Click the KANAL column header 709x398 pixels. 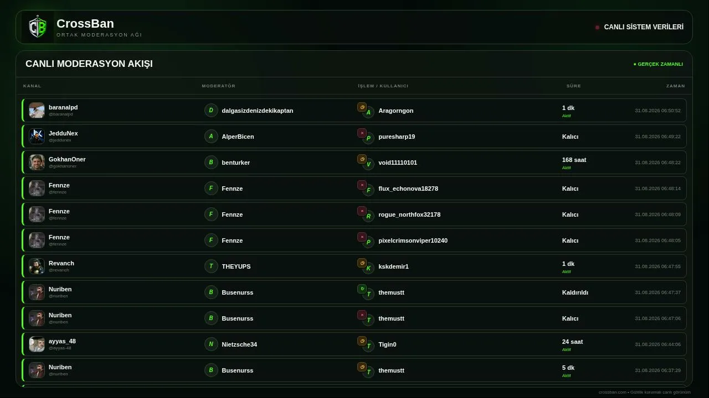(x=32, y=86)
